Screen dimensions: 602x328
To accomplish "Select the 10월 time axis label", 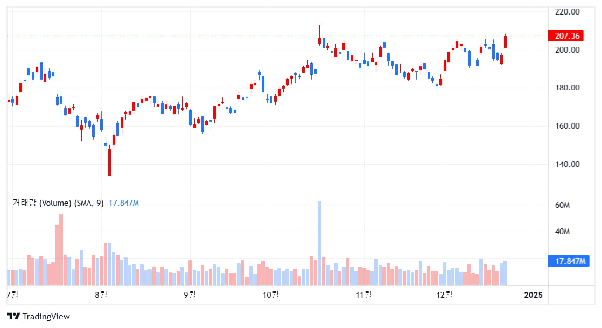I will pos(271,295).
